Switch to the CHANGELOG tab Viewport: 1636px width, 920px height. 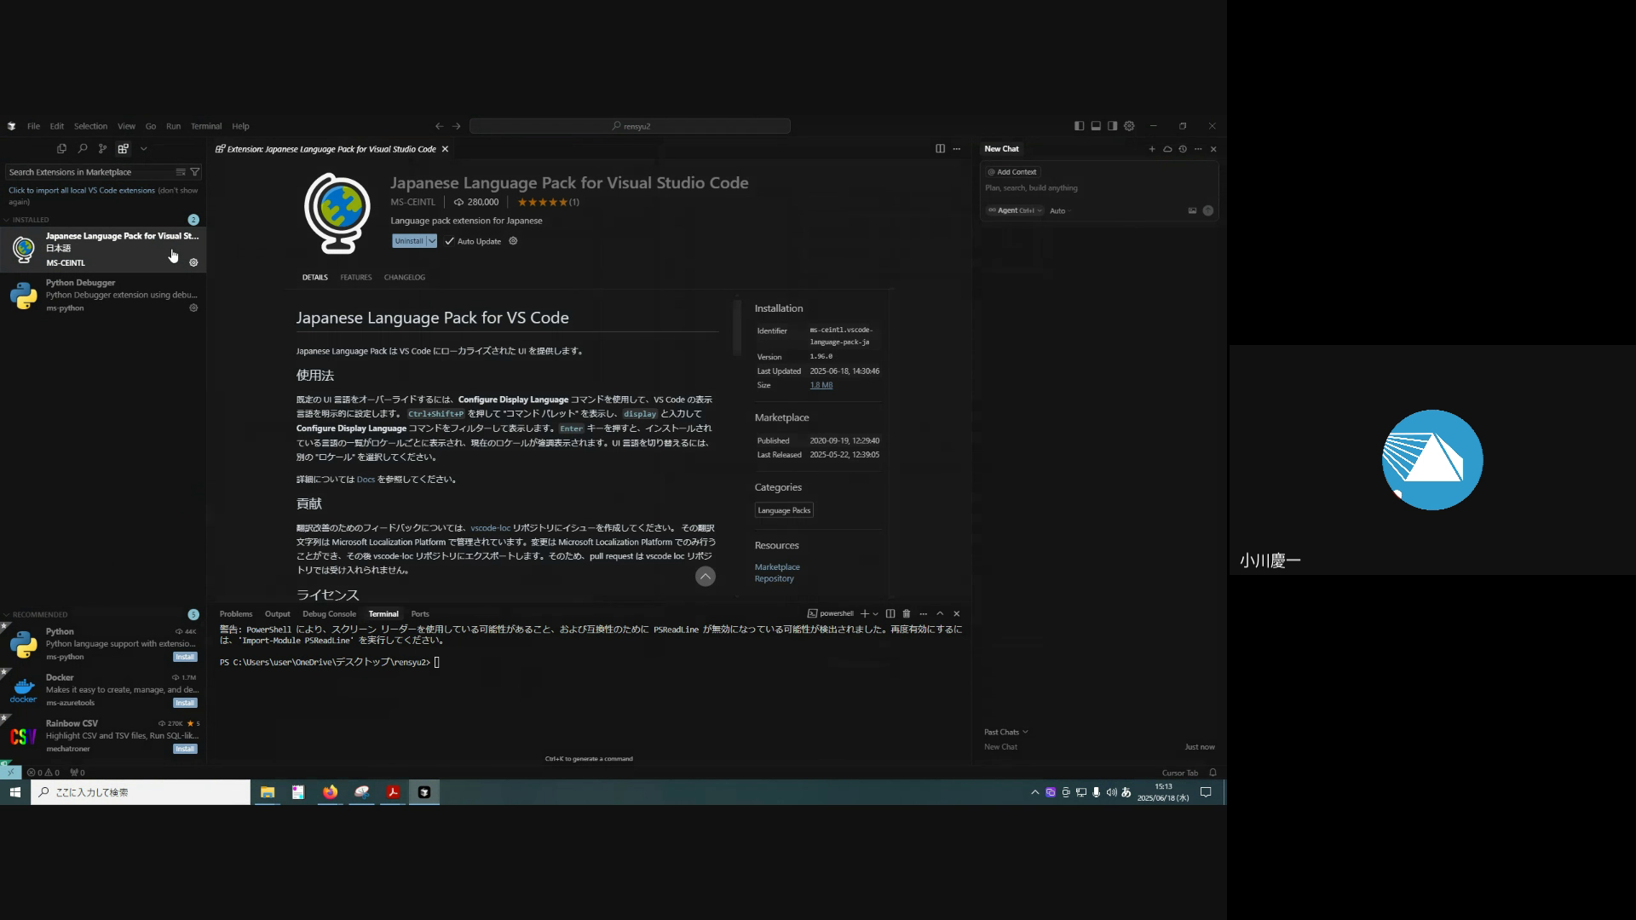[x=404, y=278]
